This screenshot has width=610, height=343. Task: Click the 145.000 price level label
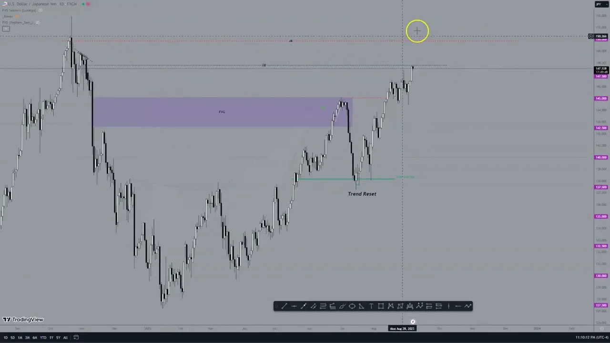pyautogui.click(x=601, y=99)
